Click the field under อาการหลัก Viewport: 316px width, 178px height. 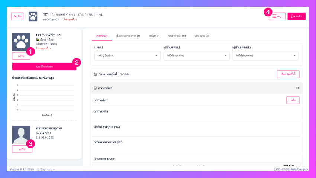[197, 117]
